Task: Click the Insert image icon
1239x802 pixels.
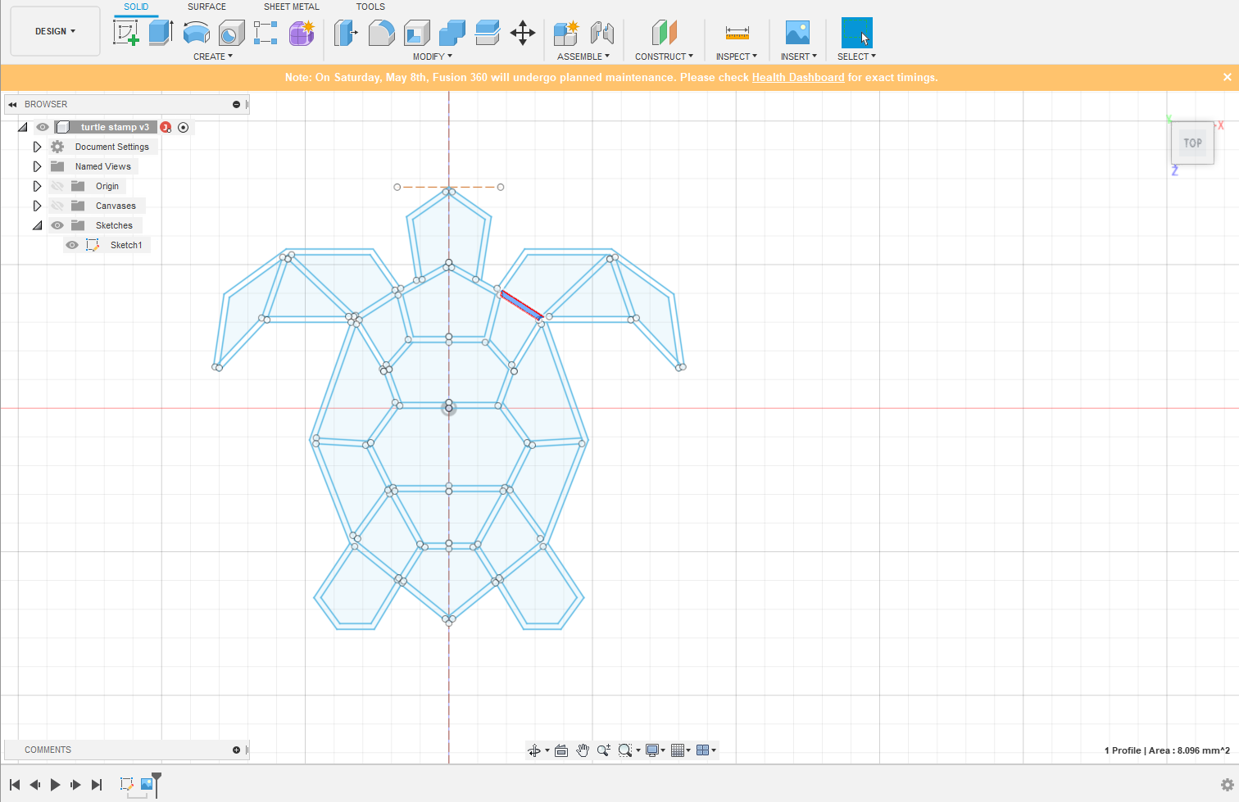Action: 797,33
